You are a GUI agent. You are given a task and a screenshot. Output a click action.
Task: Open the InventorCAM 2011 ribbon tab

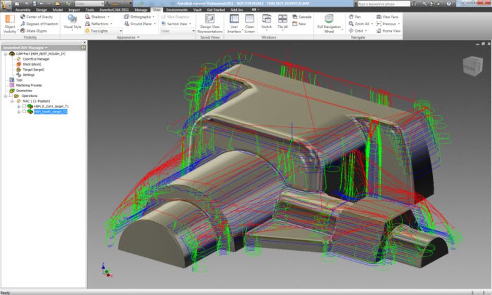[x=113, y=10]
